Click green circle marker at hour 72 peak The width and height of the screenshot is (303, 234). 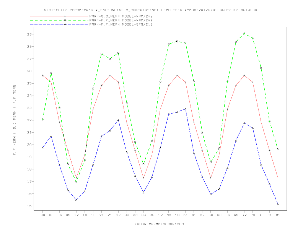click(x=244, y=34)
